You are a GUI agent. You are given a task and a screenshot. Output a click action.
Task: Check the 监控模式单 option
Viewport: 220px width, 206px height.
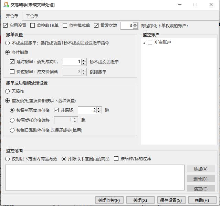click(65, 26)
